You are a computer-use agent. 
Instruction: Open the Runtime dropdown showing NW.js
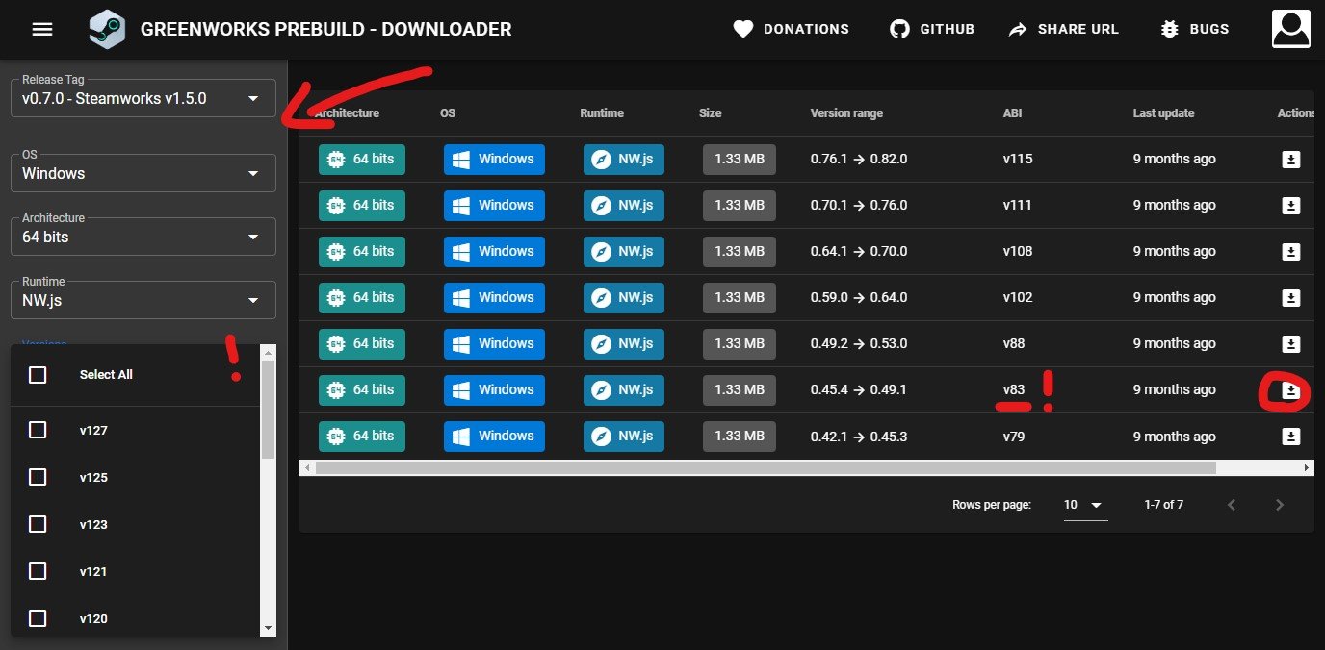(x=143, y=300)
